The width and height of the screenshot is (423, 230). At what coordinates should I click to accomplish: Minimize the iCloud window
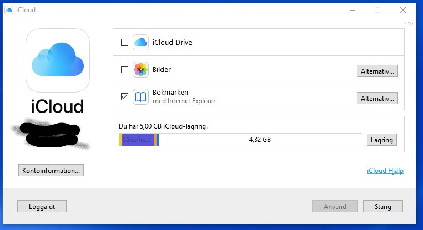pos(352,10)
